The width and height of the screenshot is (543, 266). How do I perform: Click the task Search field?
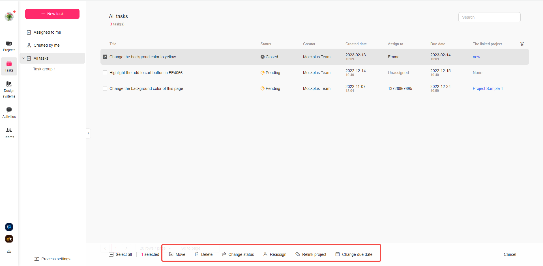click(x=490, y=17)
